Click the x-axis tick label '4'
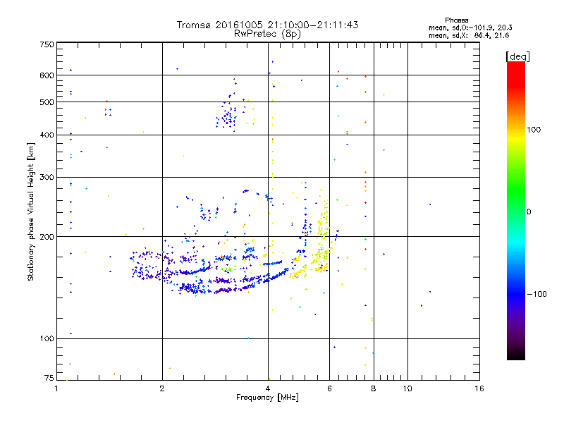This screenshot has height=423, width=564. 268,388
